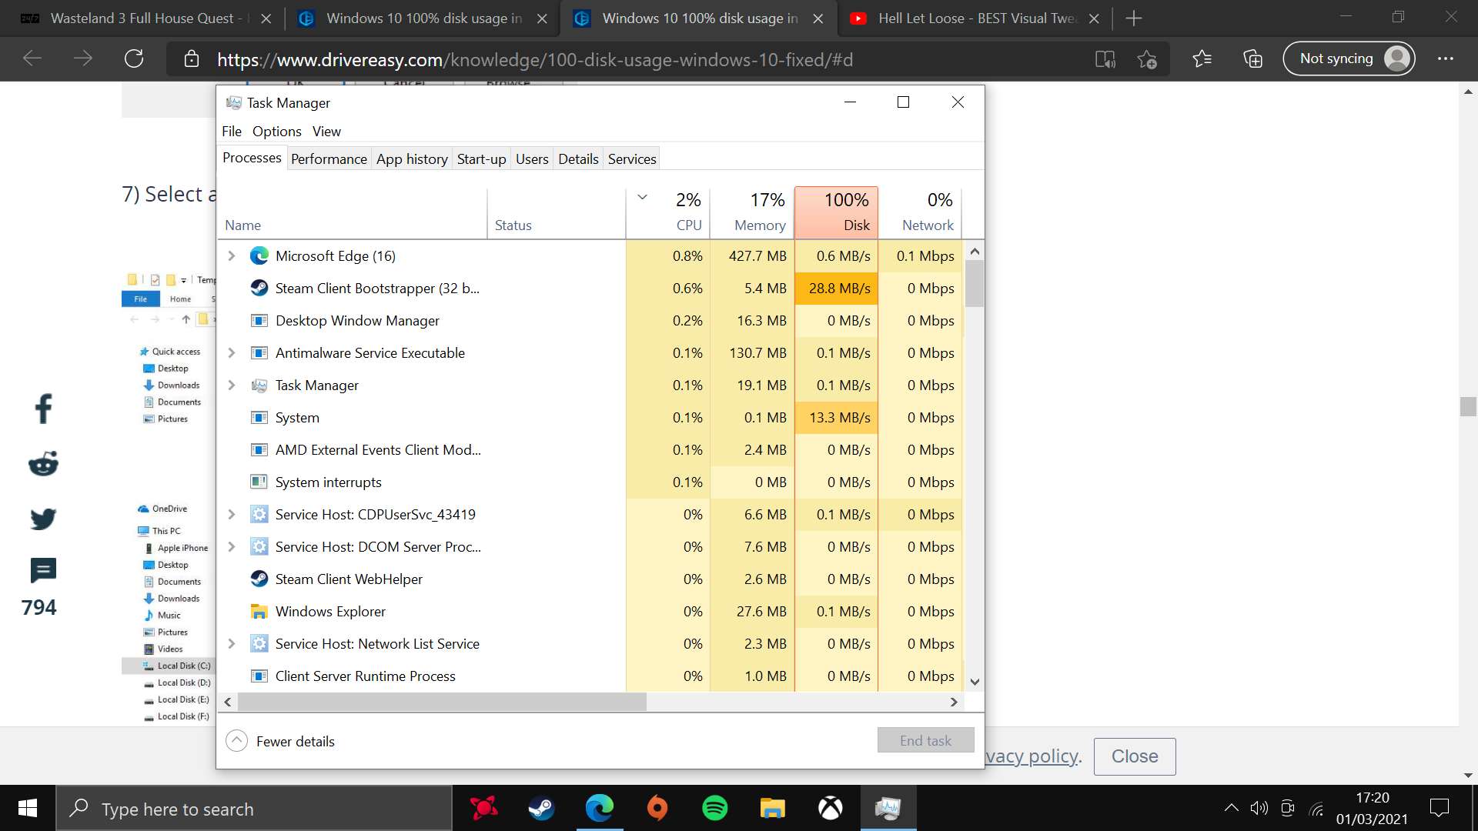
Task: Share page via Facebook icon
Action: 43,409
